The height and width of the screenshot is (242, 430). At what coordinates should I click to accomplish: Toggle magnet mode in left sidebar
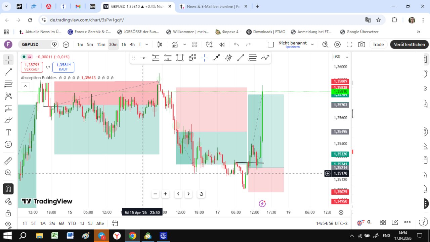click(8, 189)
